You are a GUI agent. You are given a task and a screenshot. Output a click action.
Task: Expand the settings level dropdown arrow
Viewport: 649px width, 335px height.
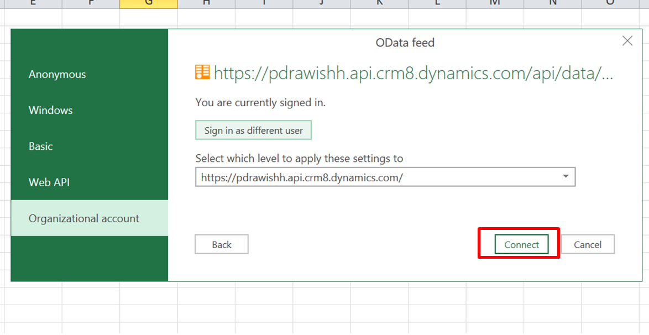point(565,177)
